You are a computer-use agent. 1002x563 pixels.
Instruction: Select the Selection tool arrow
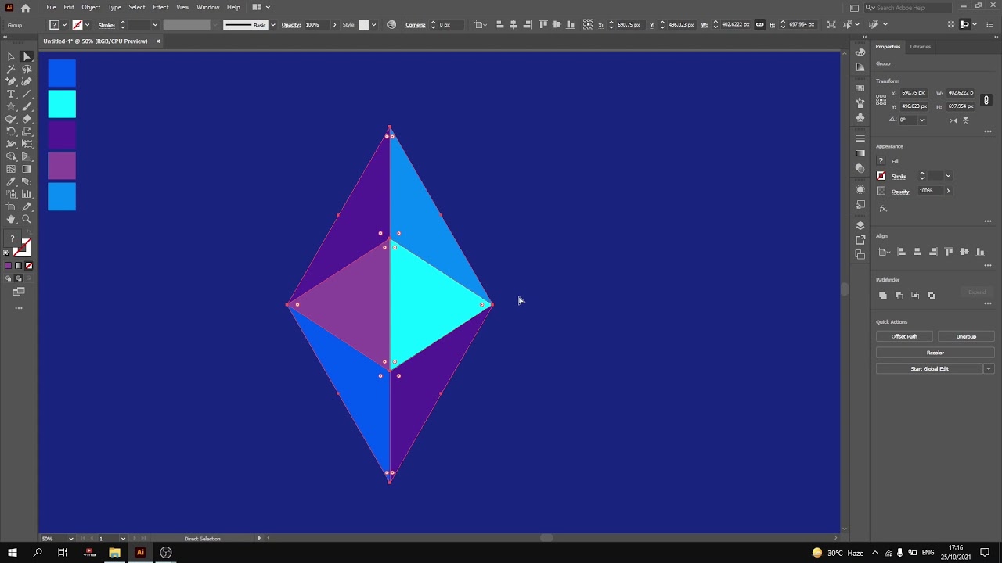[x=11, y=56]
